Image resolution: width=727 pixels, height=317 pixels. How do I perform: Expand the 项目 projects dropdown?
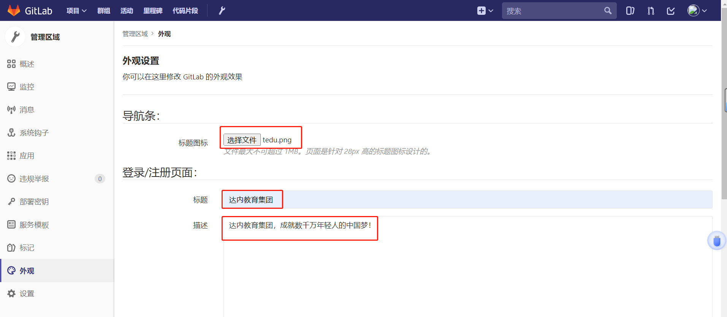click(76, 11)
